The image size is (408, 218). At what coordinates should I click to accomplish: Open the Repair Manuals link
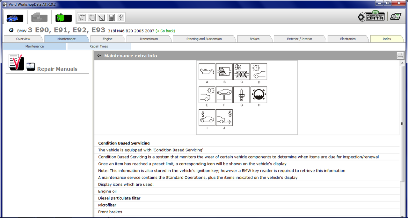[57, 69]
